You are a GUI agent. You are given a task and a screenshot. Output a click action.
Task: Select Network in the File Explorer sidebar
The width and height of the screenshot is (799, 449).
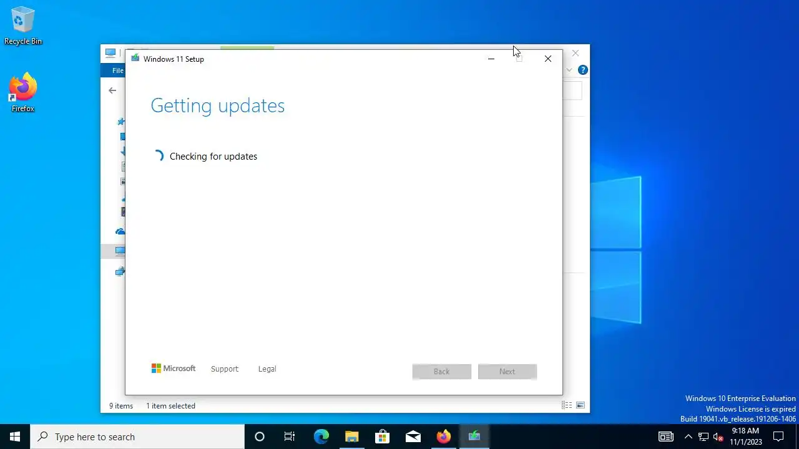(x=120, y=271)
